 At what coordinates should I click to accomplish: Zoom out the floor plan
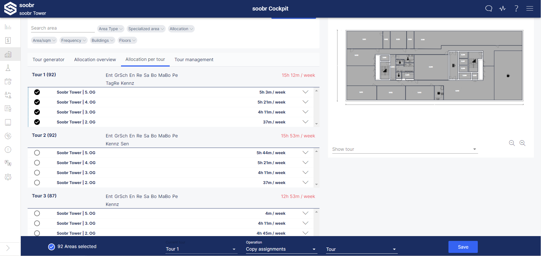point(512,143)
